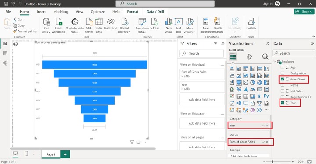This screenshot has width=316, height=164.
Task: Click the Publish icon in ribbon
Action: [x=251, y=24]
